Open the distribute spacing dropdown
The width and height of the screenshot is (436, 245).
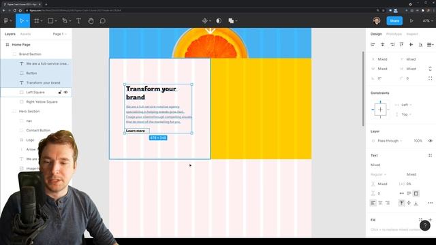click(x=430, y=44)
